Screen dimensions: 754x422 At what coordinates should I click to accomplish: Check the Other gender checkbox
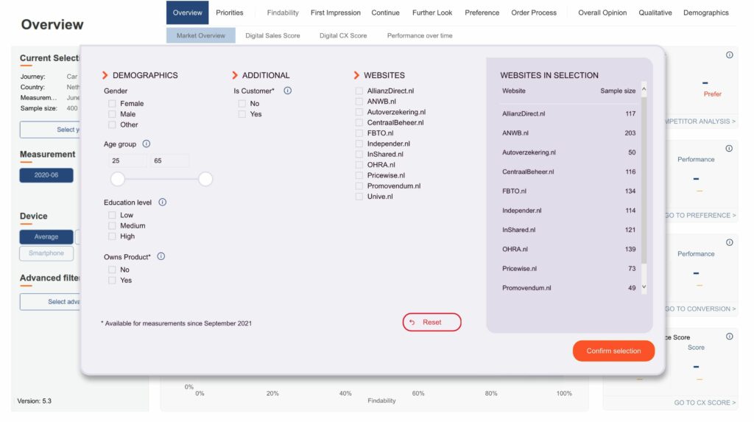pos(112,124)
